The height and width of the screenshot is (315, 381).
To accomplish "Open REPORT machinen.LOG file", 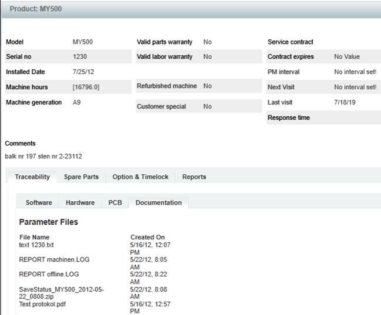I will point(54,259).
